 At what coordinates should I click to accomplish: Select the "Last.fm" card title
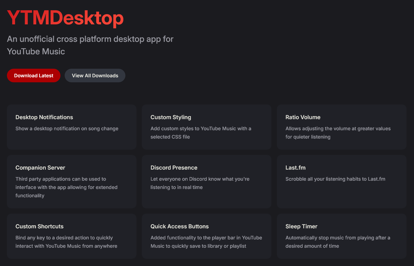[x=296, y=168]
